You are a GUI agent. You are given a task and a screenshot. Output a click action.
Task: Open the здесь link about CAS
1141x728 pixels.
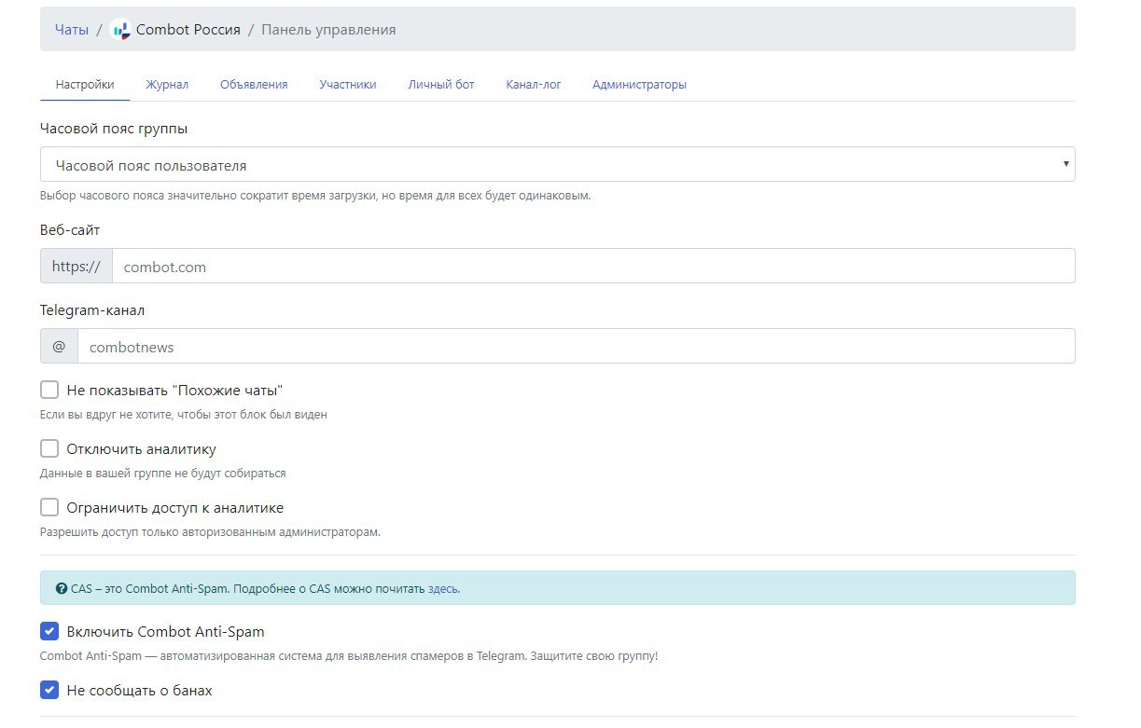[x=443, y=589]
